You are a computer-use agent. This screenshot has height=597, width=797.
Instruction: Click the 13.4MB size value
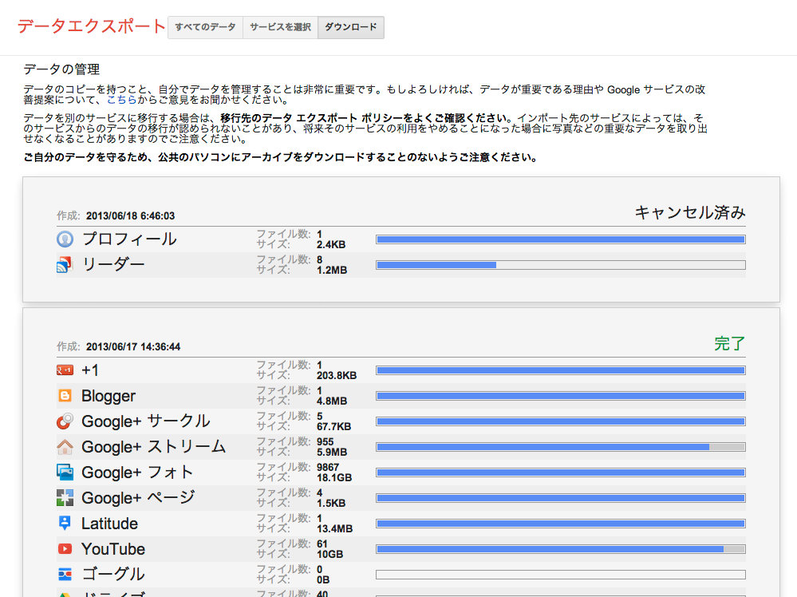tap(334, 529)
